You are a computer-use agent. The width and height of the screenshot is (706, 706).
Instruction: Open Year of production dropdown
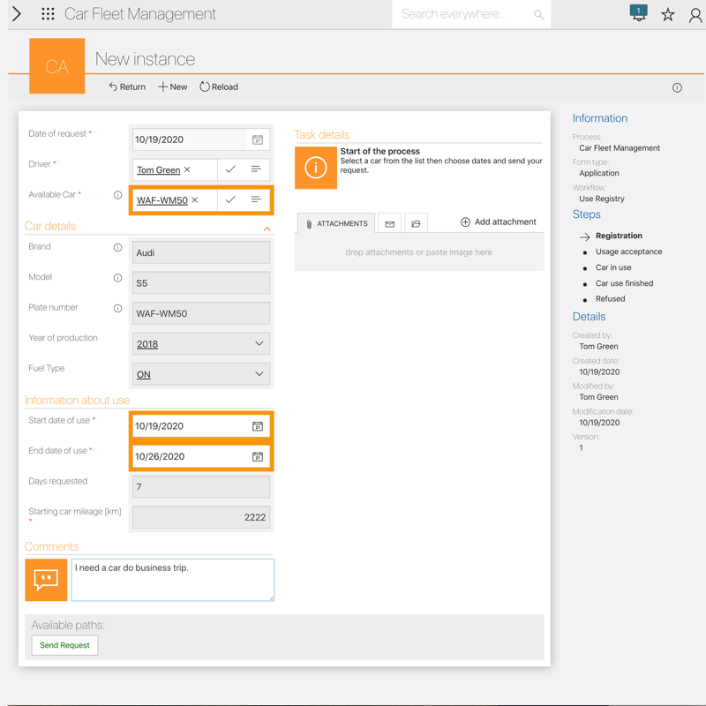click(259, 344)
